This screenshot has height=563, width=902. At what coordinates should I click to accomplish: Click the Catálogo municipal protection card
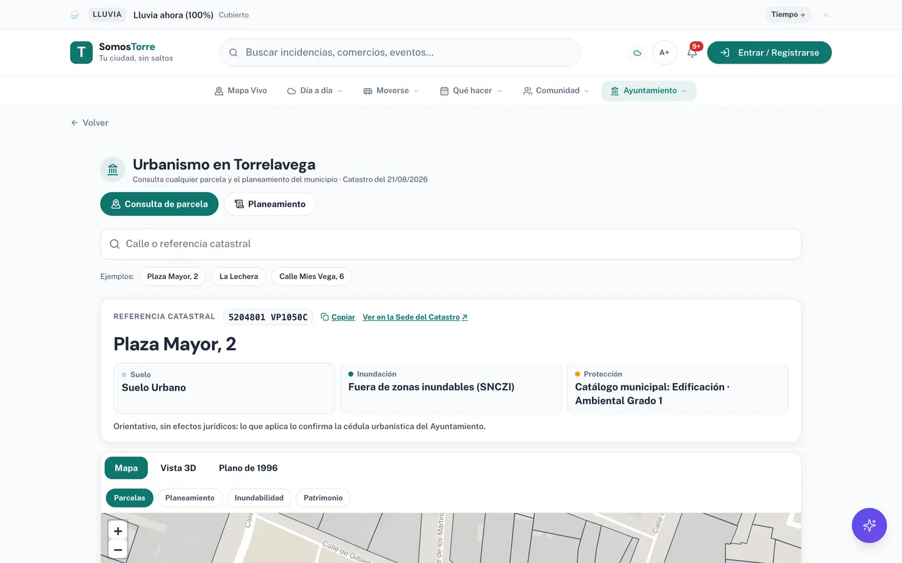(678, 388)
